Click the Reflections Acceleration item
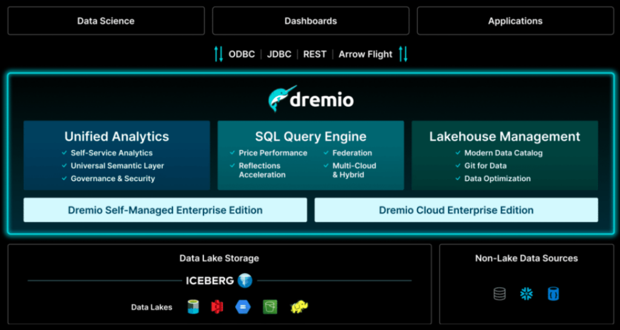This screenshot has height=330, width=620. point(262,170)
